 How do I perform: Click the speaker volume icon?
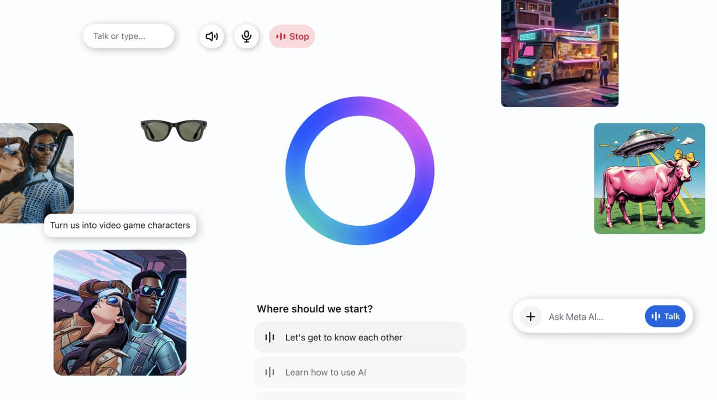(212, 36)
